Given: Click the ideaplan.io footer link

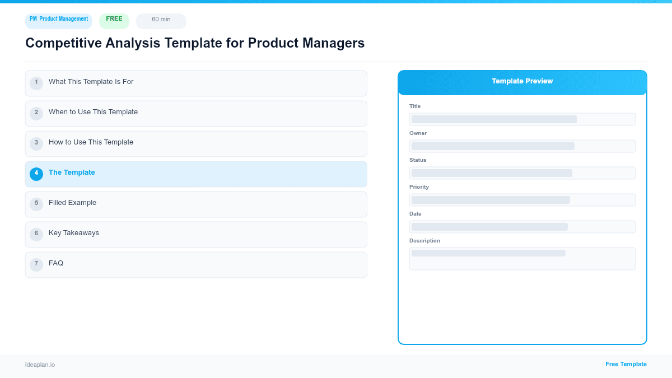Looking at the screenshot, I should 40,365.
